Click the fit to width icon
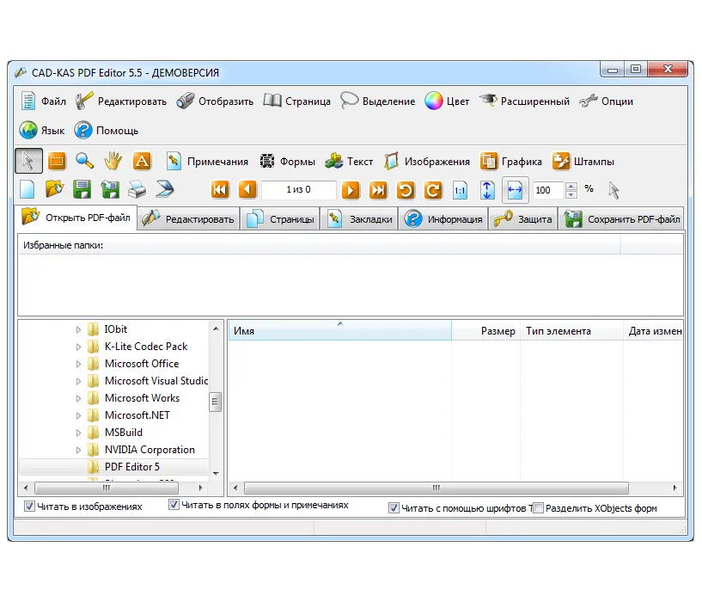702x602 pixels. click(515, 190)
